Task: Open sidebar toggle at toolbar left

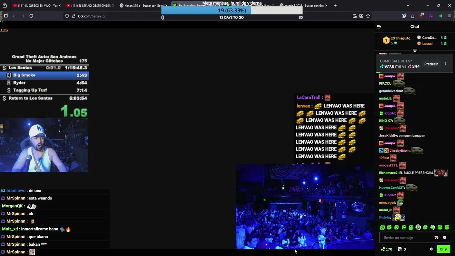Action: coord(6,16)
